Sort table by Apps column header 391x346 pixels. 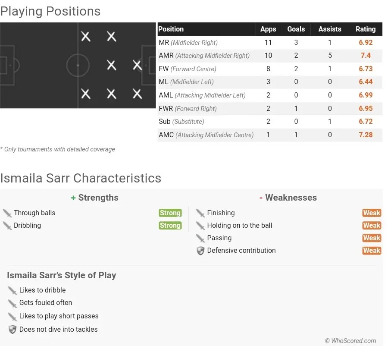pyautogui.click(x=268, y=29)
